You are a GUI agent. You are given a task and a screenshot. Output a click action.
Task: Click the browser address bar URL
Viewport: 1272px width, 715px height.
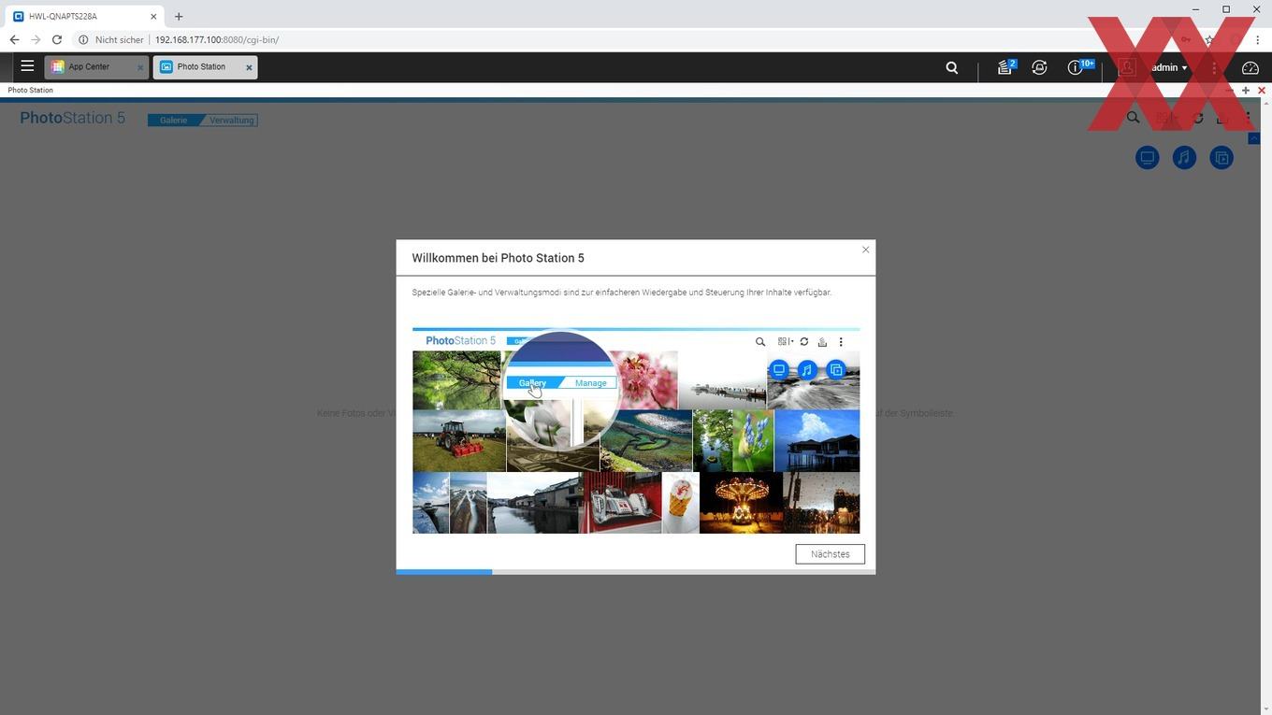[x=217, y=40]
